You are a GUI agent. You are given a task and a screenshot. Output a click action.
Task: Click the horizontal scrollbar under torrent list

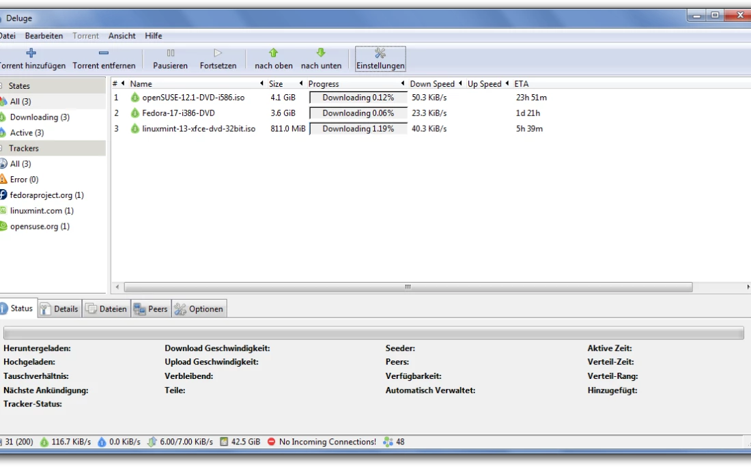tap(408, 287)
